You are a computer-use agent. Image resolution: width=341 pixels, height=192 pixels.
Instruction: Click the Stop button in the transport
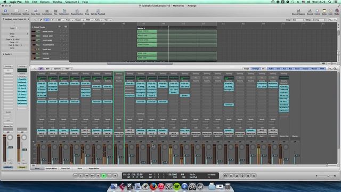(98, 175)
